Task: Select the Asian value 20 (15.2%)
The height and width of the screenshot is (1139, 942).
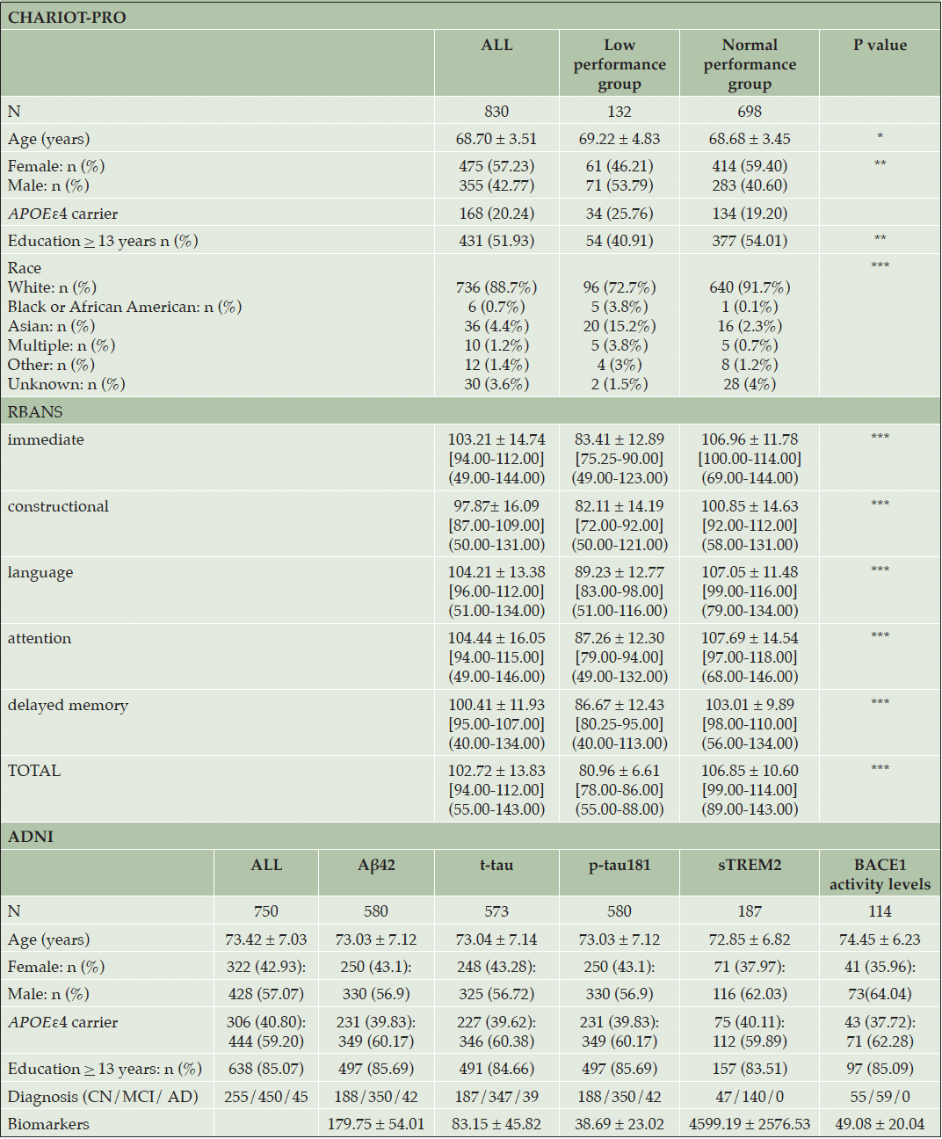Action: [620, 326]
